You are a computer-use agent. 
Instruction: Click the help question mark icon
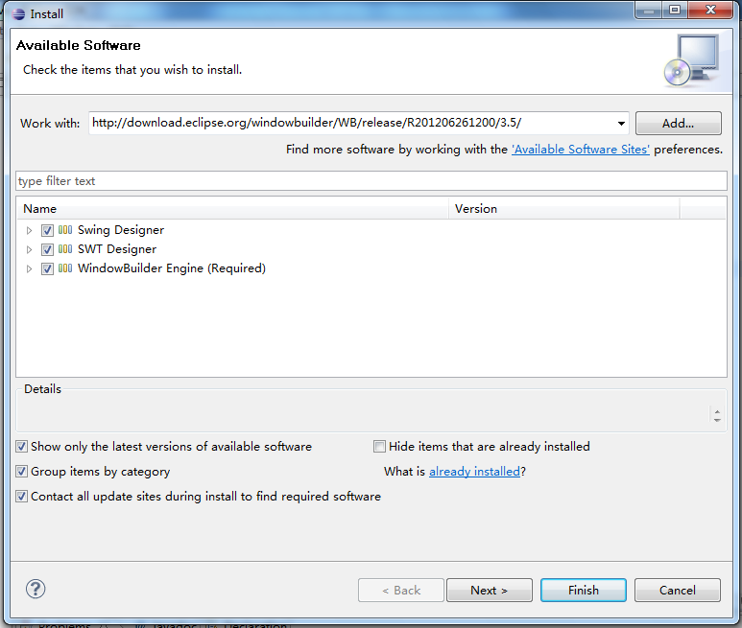[x=36, y=590]
